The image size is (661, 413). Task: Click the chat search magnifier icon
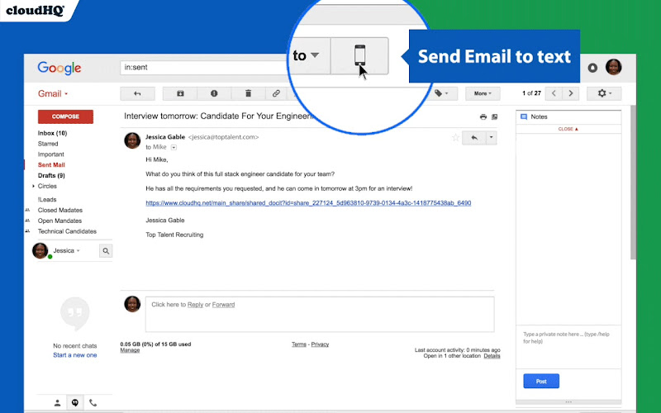click(106, 251)
